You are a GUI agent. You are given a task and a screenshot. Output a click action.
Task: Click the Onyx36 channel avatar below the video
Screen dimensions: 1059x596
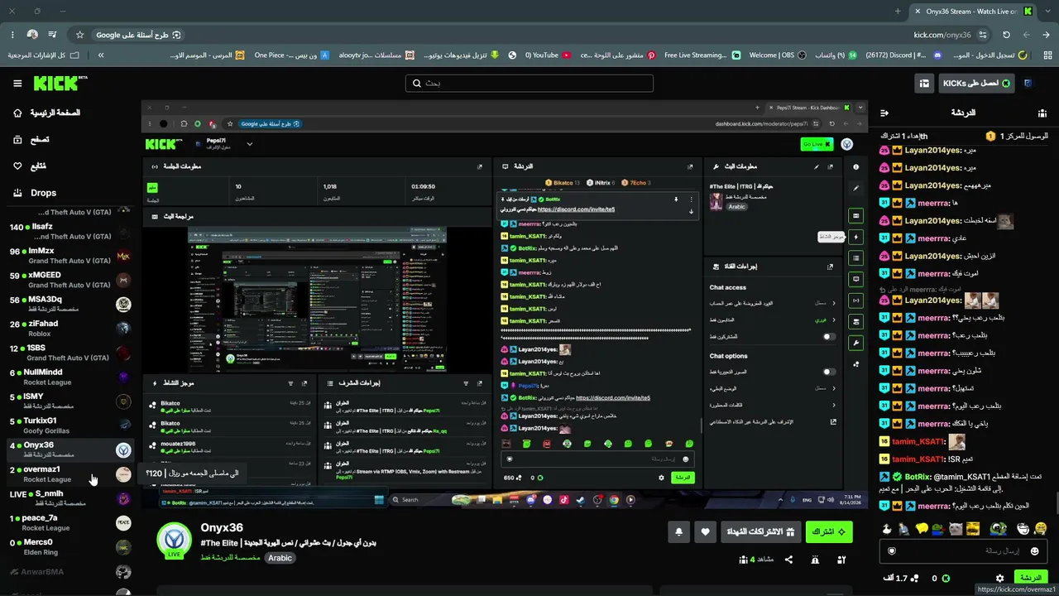click(175, 540)
